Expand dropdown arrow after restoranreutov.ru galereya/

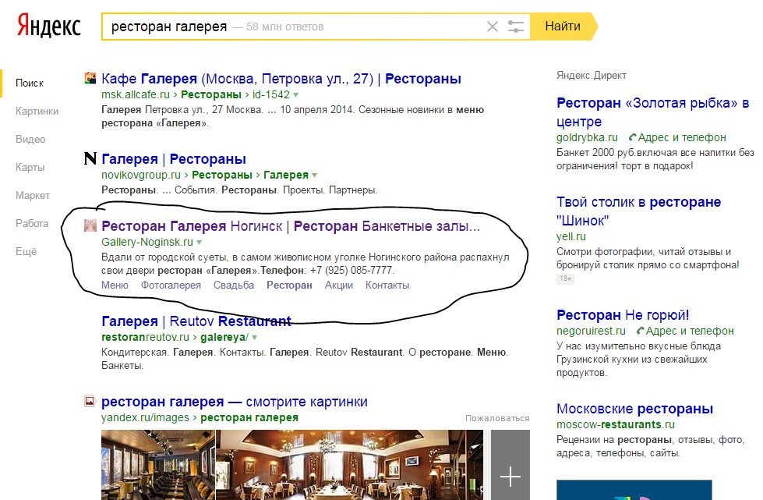pyautogui.click(x=255, y=338)
